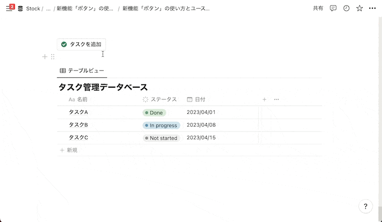Open table header three-dot options
382x222 pixels.
tap(276, 99)
